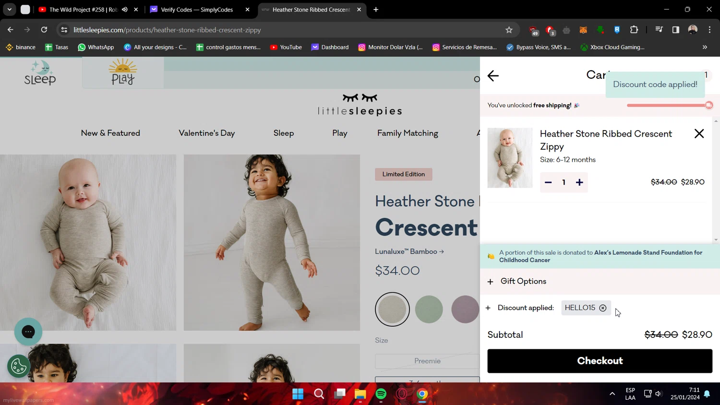Open Windows taskbar search
Image resolution: width=720 pixels, height=405 pixels.
(319, 394)
